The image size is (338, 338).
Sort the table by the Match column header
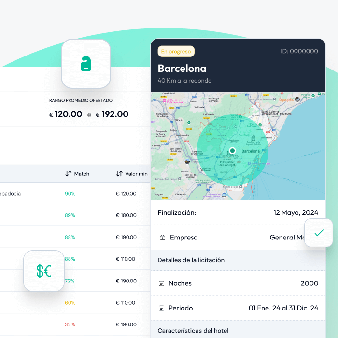pos(82,174)
